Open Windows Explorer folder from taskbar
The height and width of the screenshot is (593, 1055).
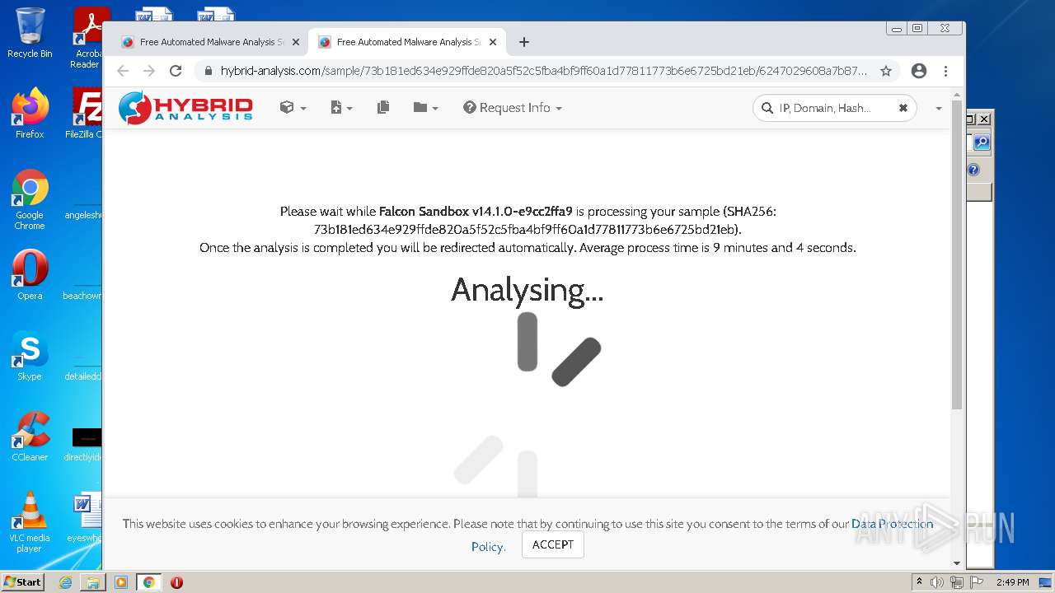click(x=93, y=582)
